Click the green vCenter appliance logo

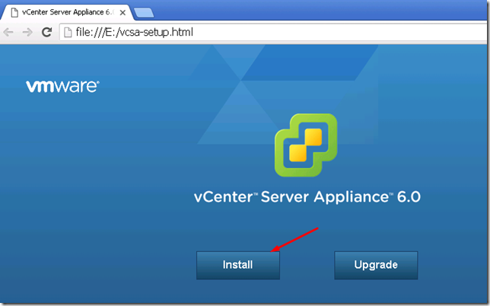306,145
